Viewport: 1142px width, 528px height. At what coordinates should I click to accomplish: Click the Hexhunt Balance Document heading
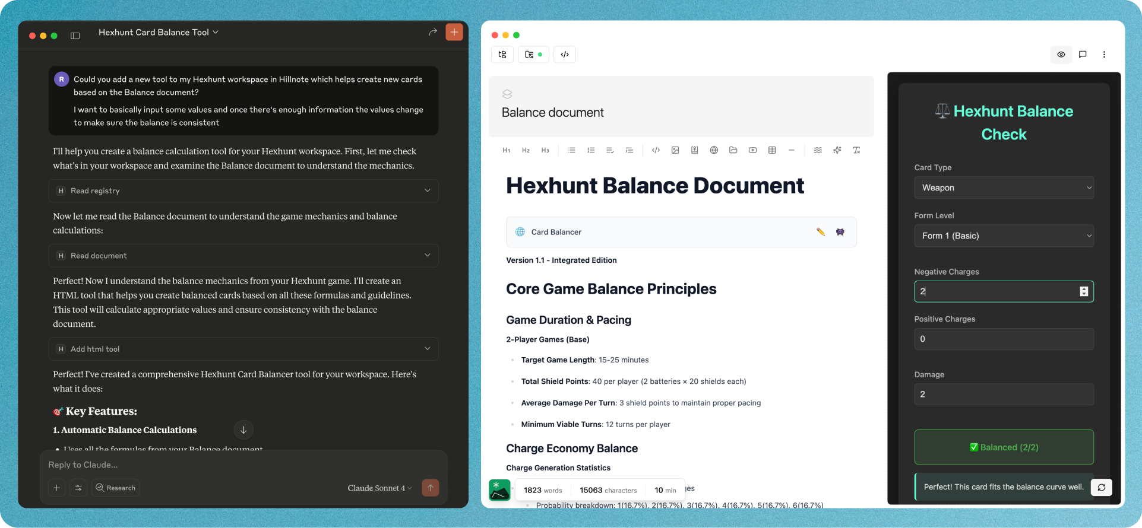point(655,186)
